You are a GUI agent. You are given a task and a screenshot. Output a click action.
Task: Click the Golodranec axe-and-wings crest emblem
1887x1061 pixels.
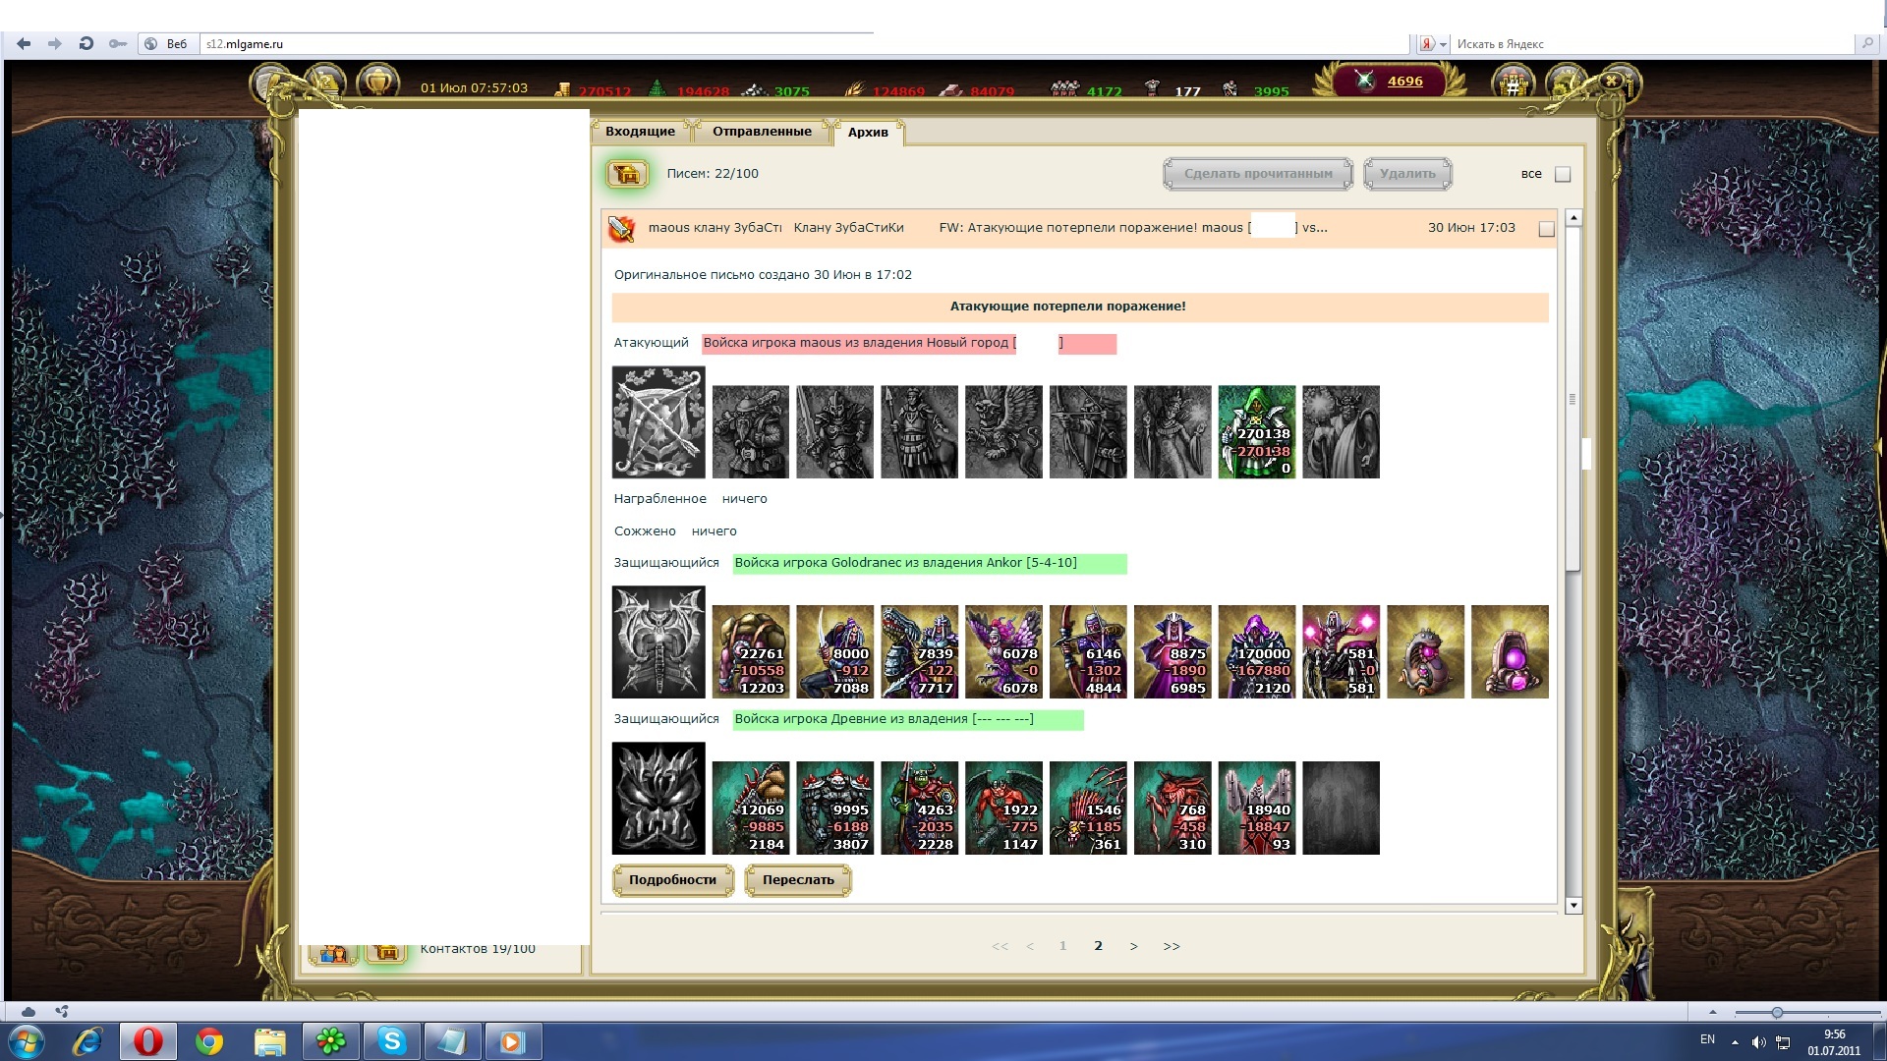pos(658,642)
